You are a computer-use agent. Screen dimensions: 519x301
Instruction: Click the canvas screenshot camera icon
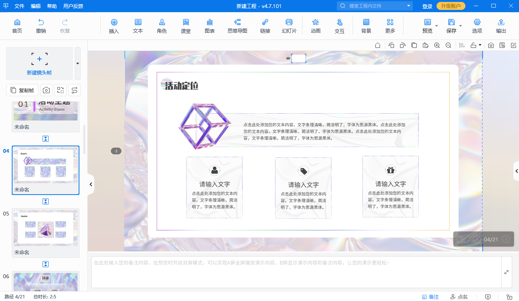click(491, 45)
